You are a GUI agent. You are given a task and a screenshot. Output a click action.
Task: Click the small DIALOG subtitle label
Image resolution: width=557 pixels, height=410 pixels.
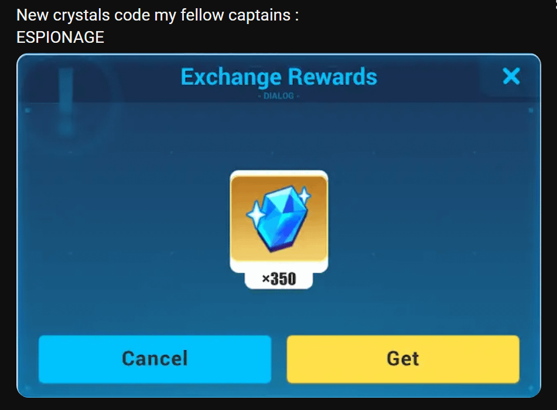pyautogui.click(x=279, y=96)
